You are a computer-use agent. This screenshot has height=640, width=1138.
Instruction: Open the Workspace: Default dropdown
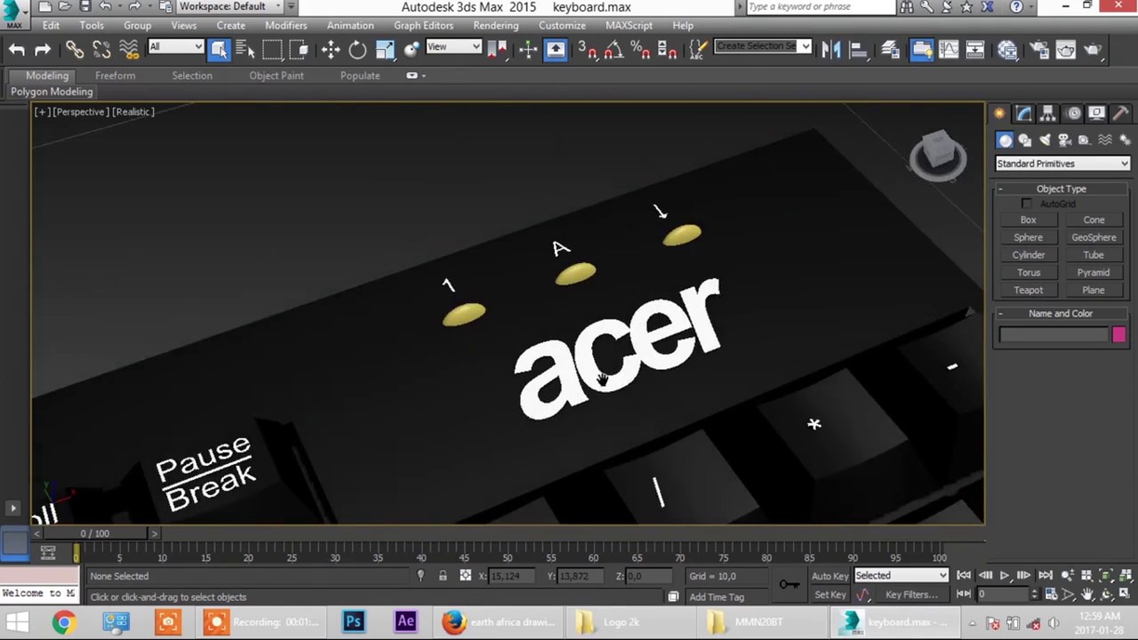pyautogui.click(x=229, y=7)
